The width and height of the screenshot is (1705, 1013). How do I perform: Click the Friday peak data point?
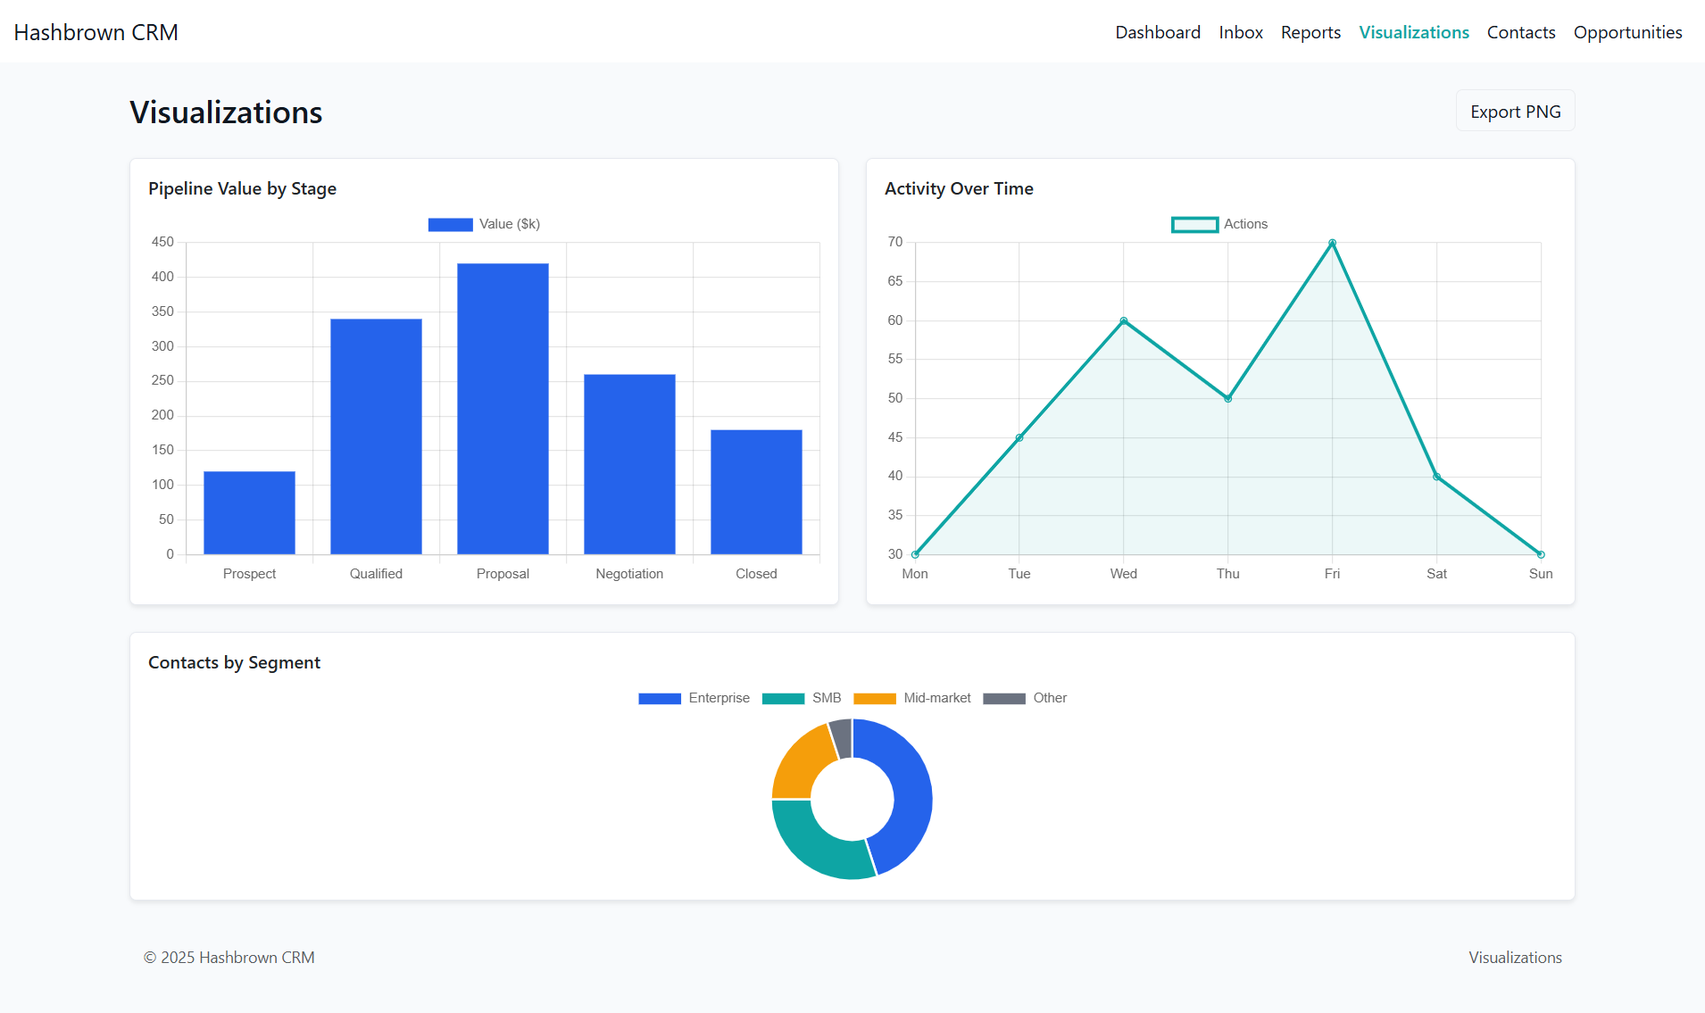coord(1332,243)
